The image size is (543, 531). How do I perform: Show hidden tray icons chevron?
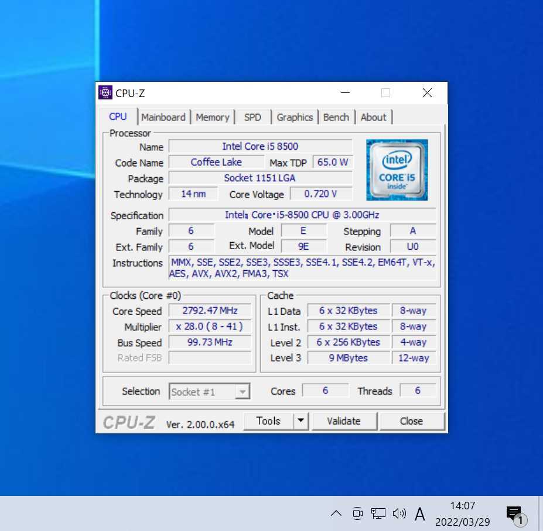pos(336,513)
